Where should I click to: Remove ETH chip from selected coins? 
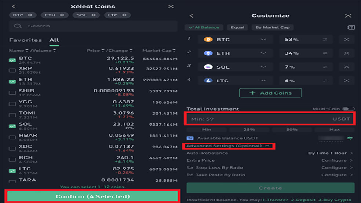coord(62,15)
